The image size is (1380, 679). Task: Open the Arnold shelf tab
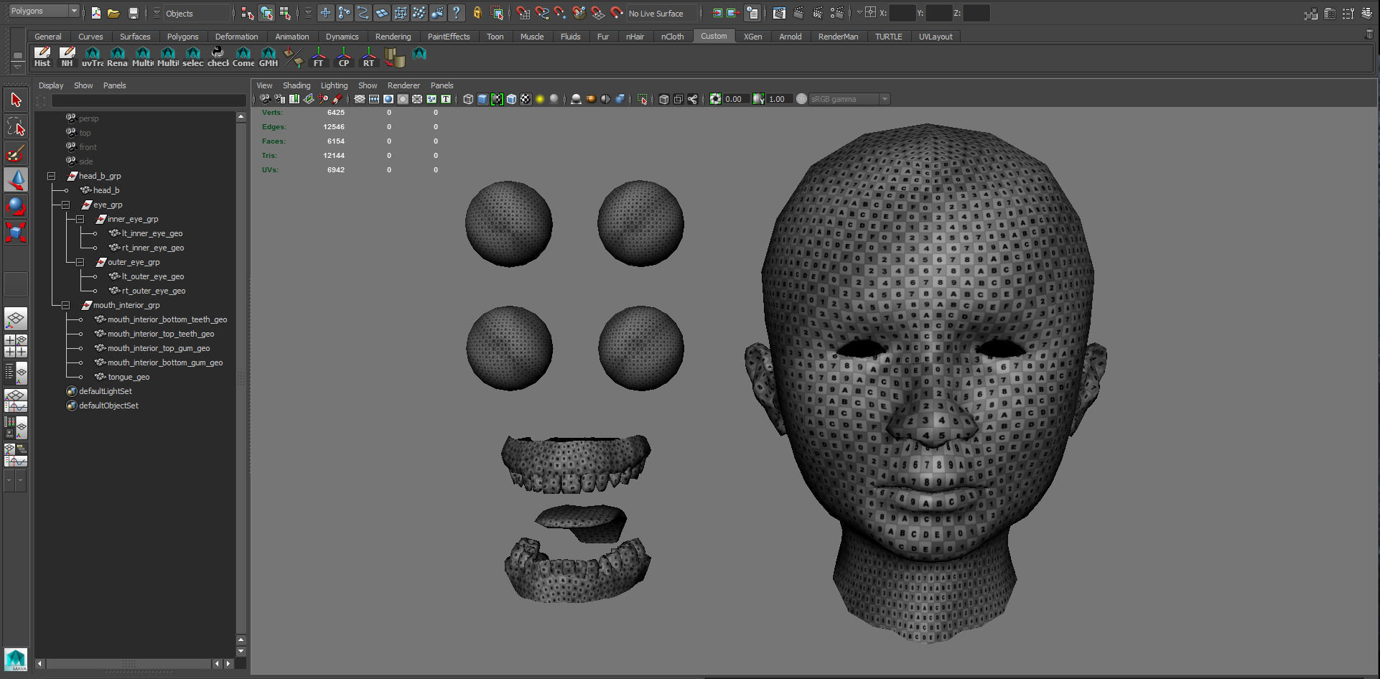pos(790,37)
